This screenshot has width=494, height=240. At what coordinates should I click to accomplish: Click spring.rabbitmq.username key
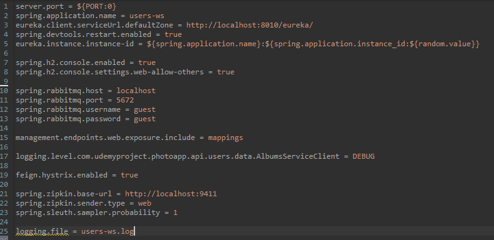pyautogui.click(x=68, y=109)
